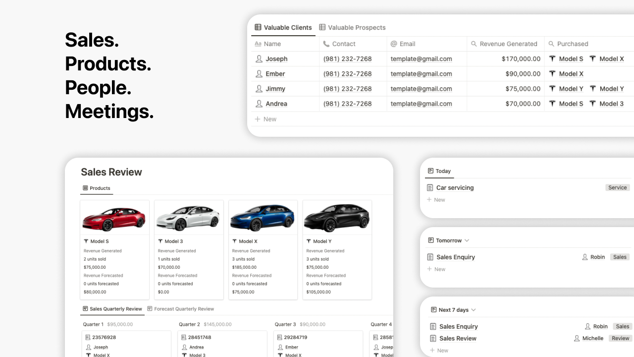Click New under the Today section
This screenshot has width=634, height=357.
point(436,199)
